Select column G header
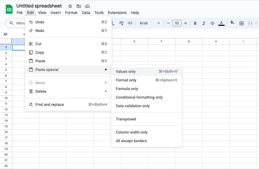Viewport: 259px width, 169px height. [189, 42]
